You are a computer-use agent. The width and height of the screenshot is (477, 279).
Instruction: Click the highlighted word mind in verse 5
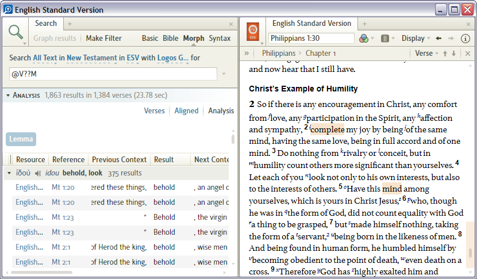tap(392, 189)
